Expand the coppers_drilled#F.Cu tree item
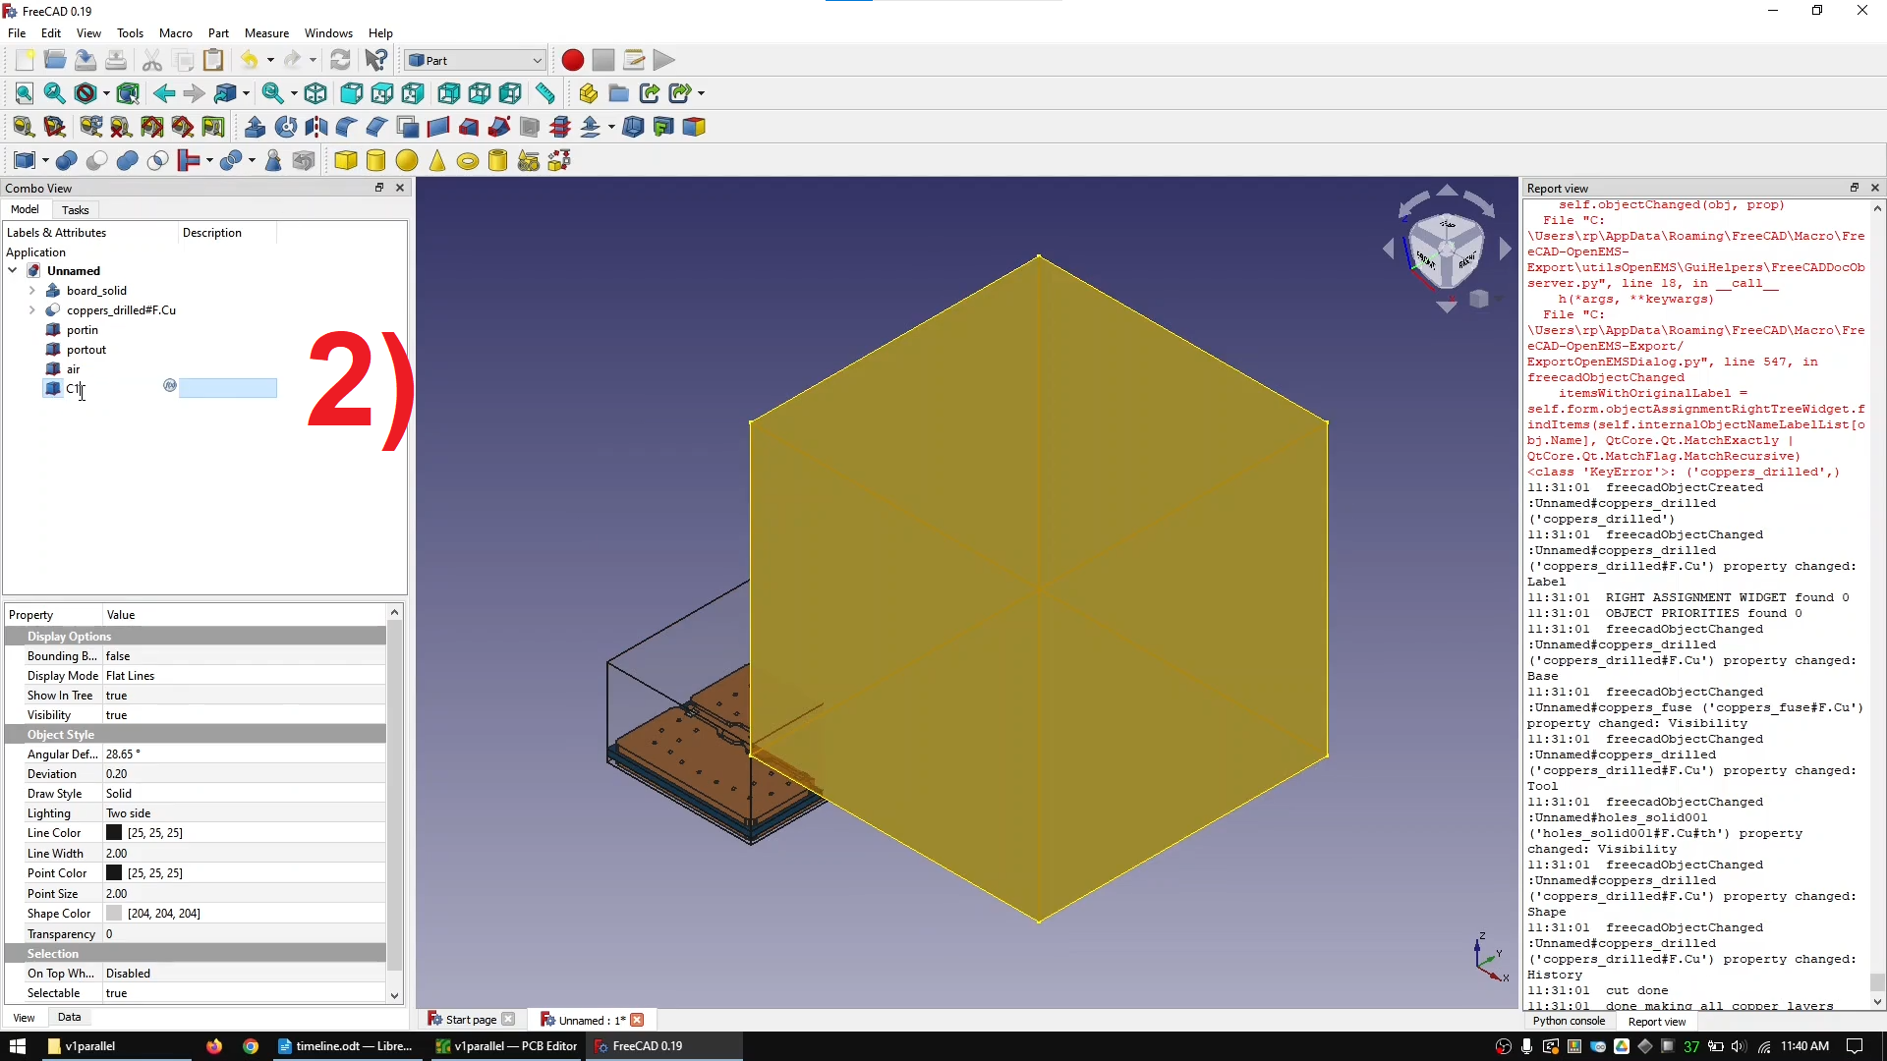The image size is (1887, 1061). (32, 310)
